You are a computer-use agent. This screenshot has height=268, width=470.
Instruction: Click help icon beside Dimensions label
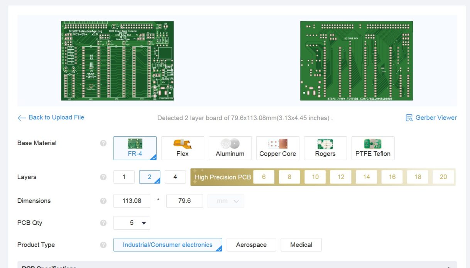(103, 201)
